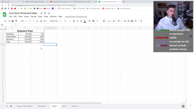Open the Insert menu

26,17
